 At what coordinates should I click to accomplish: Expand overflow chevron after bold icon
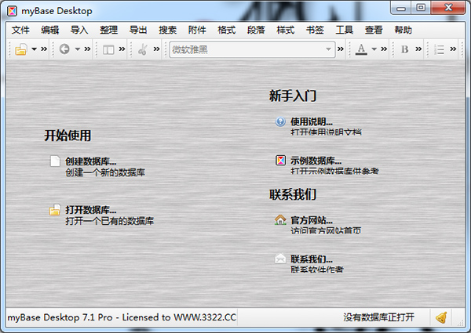point(418,49)
